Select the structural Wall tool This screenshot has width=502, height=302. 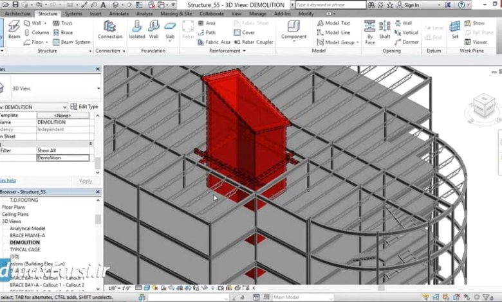click(x=33, y=23)
